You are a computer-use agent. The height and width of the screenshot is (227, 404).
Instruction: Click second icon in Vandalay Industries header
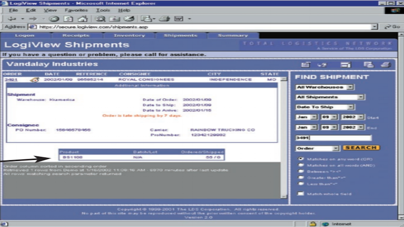coord(322,65)
